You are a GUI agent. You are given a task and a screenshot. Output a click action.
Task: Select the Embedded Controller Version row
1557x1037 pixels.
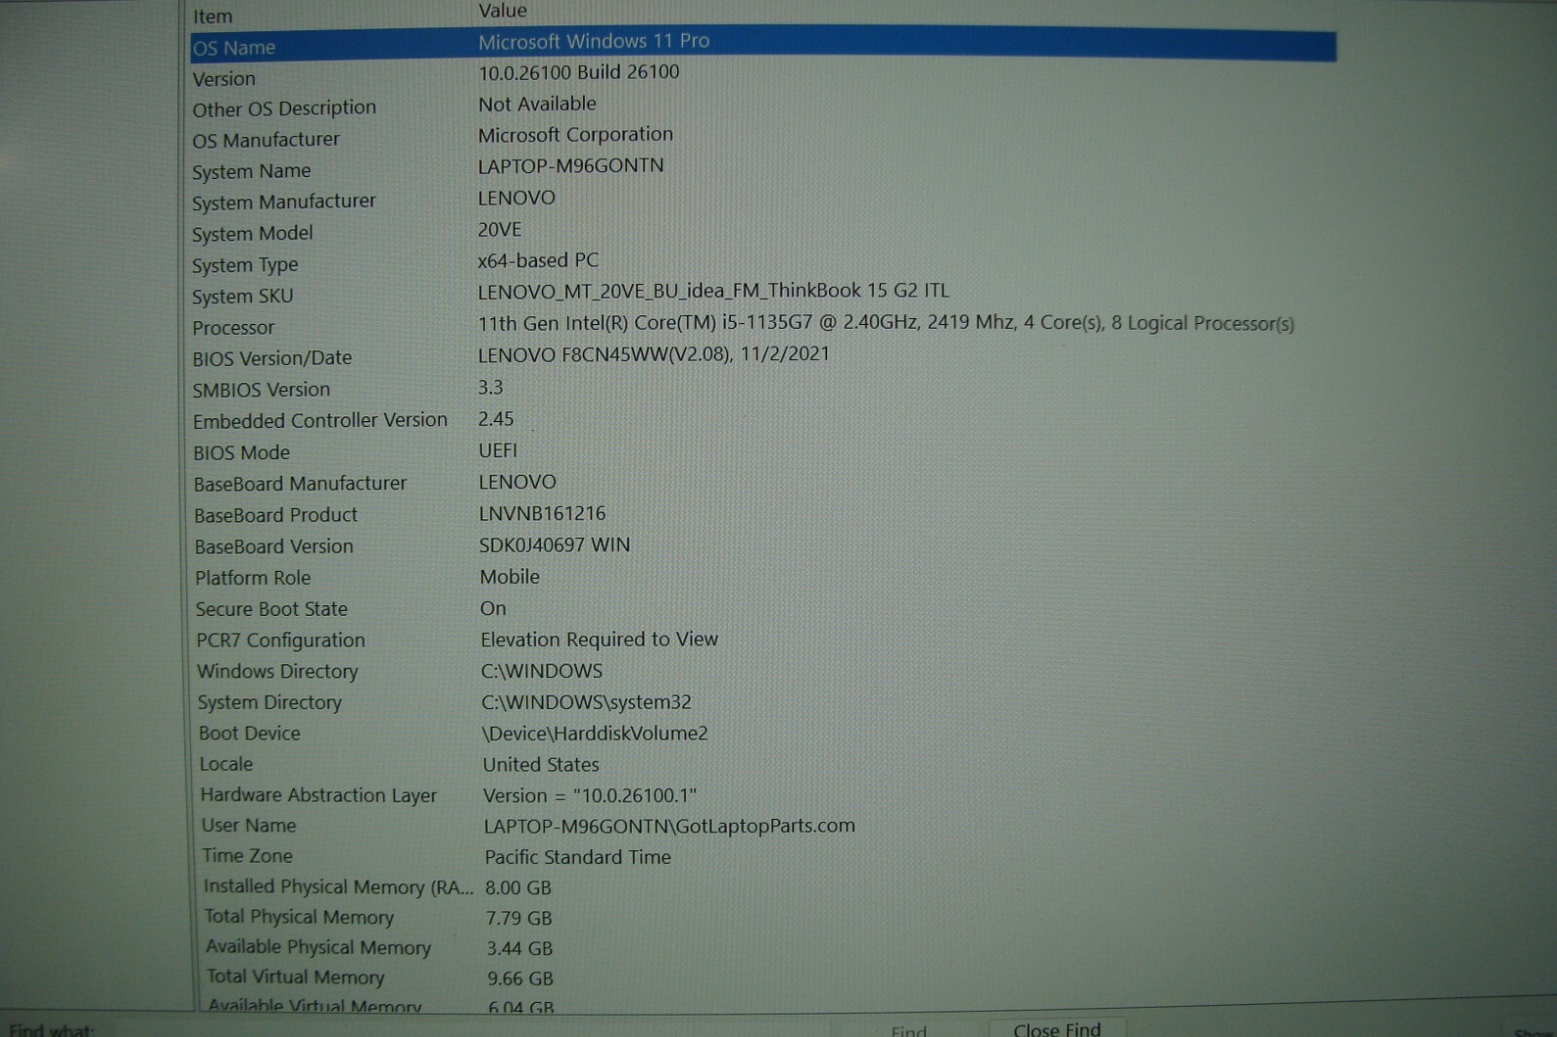(320, 420)
